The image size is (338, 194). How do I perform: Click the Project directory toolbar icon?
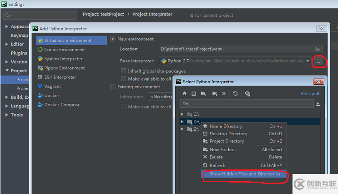coord(203,94)
